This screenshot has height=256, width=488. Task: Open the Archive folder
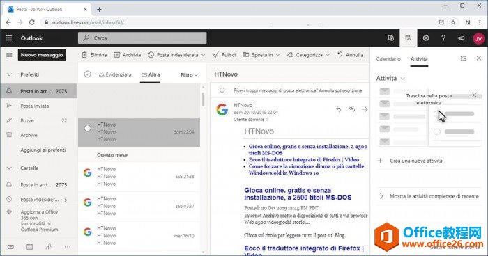click(x=39, y=135)
